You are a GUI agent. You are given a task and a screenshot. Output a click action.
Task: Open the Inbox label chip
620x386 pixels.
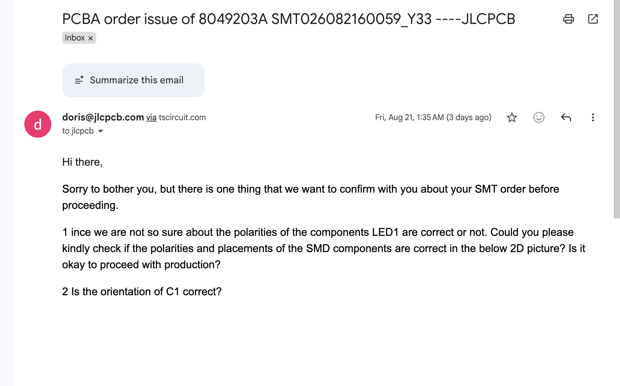point(75,38)
